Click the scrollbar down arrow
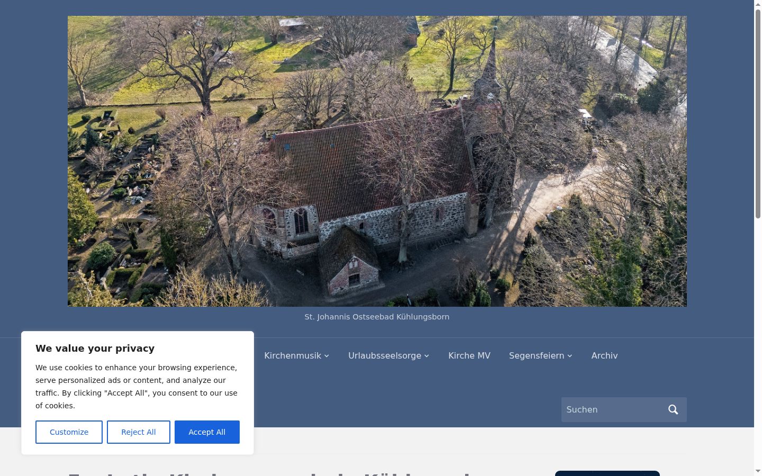This screenshot has height=476, width=762. coord(758,471)
